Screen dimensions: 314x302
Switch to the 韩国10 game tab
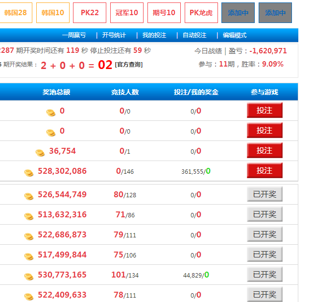[53, 13]
